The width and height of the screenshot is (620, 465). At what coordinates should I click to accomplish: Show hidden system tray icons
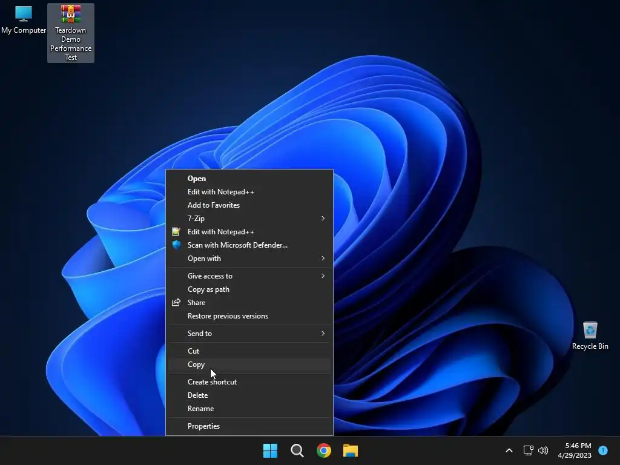coord(509,450)
